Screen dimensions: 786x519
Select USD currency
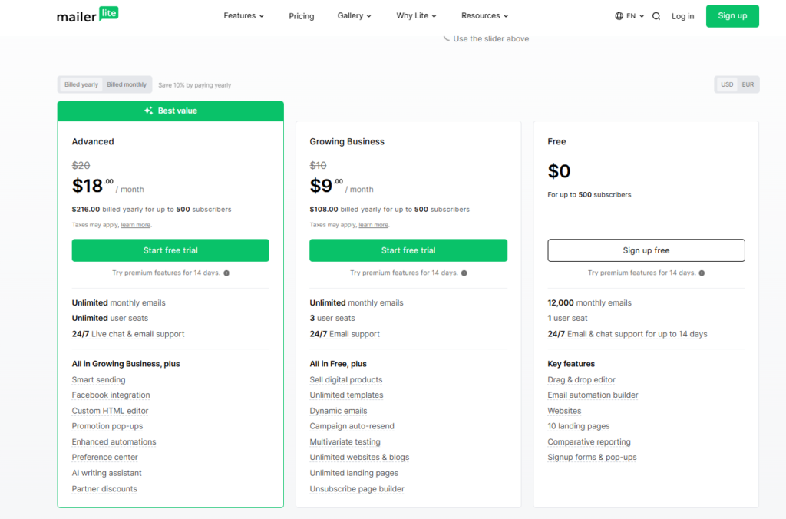tap(726, 84)
